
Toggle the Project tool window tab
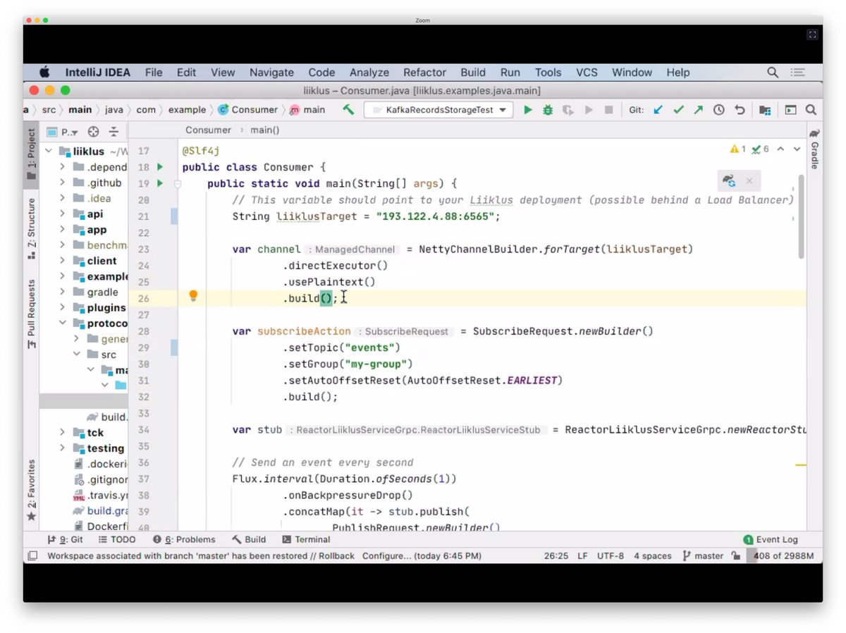click(31, 154)
